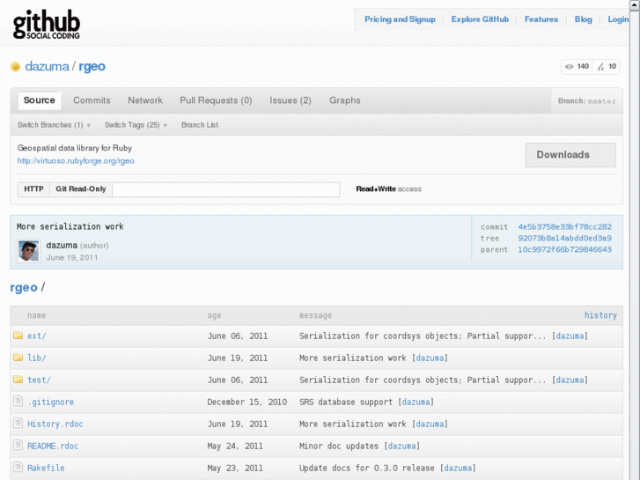Click the rgeo repository name in title

click(x=92, y=66)
